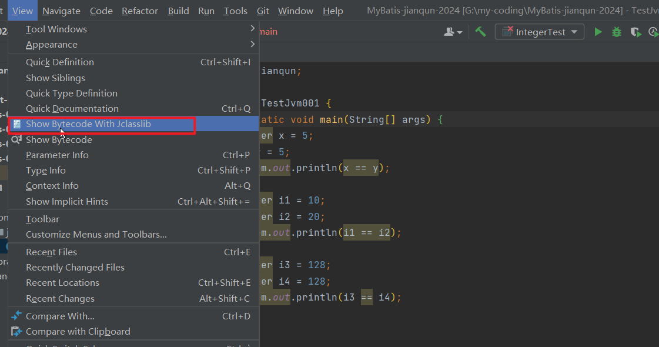Click the println(i1 == i2) line
Image resolution: width=659 pixels, height=347 pixels.
pos(331,232)
